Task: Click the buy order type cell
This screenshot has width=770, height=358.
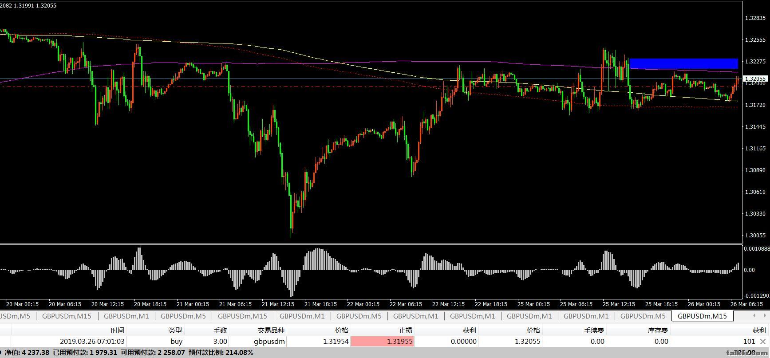Action: [x=176, y=341]
